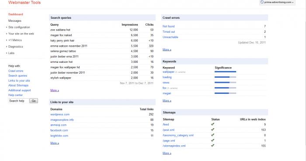This screenshot has width=306, height=161.
Task: Open the /taxonomy_category.xml sitemap
Action: tap(178, 135)
